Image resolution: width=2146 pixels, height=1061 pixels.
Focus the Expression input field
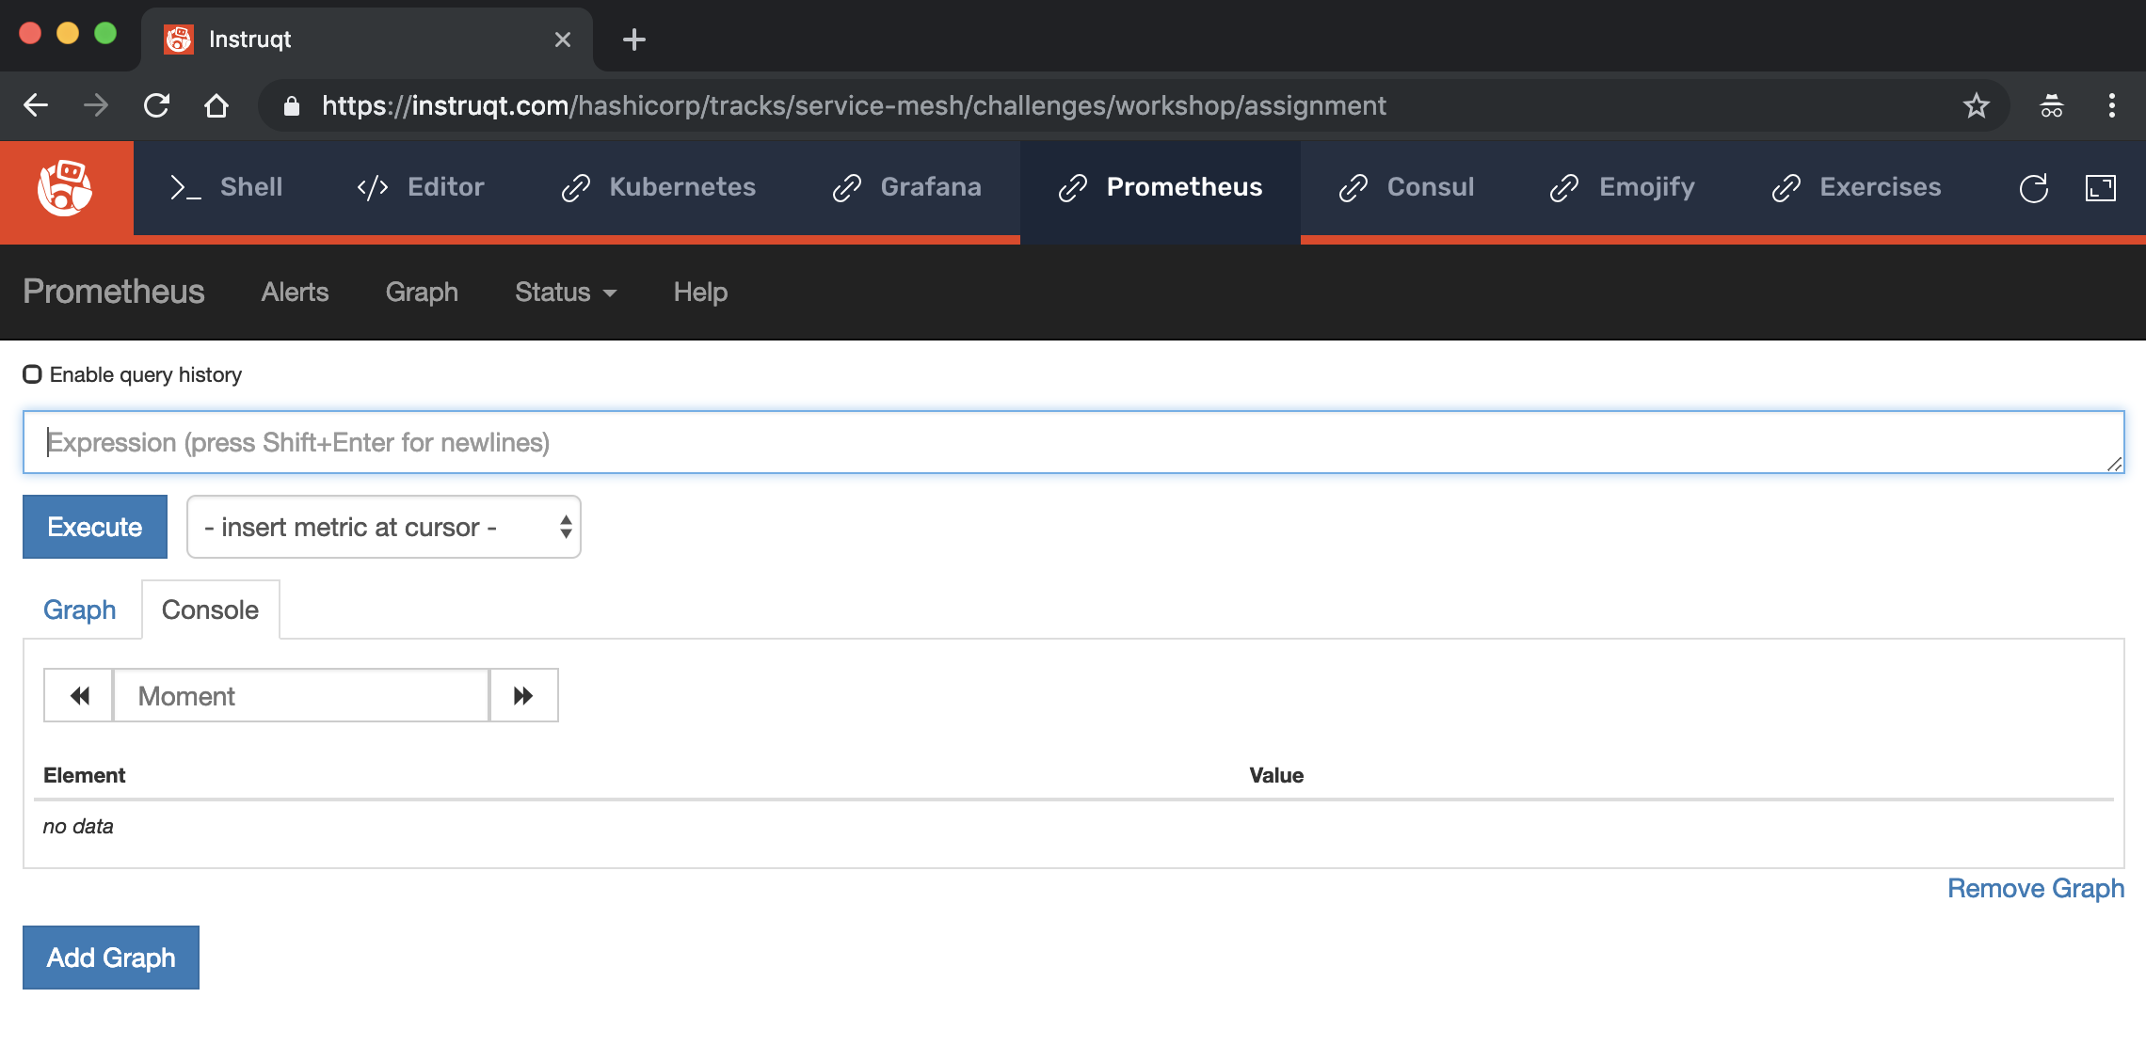1073,442
